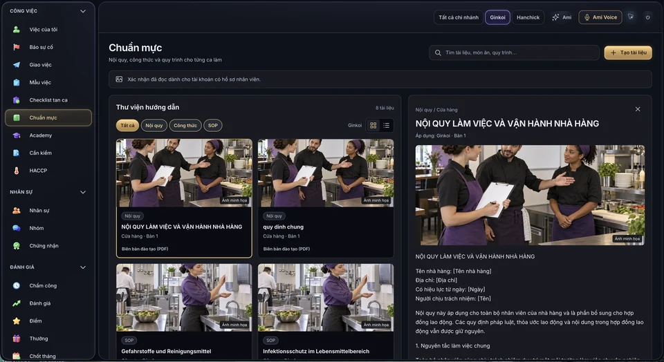Open Biên bản đào tạo on first card

coord(145,249)
